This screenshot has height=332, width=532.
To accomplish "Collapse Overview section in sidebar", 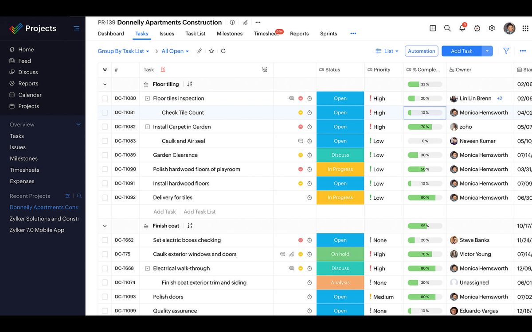I will [x=78, y=124].
